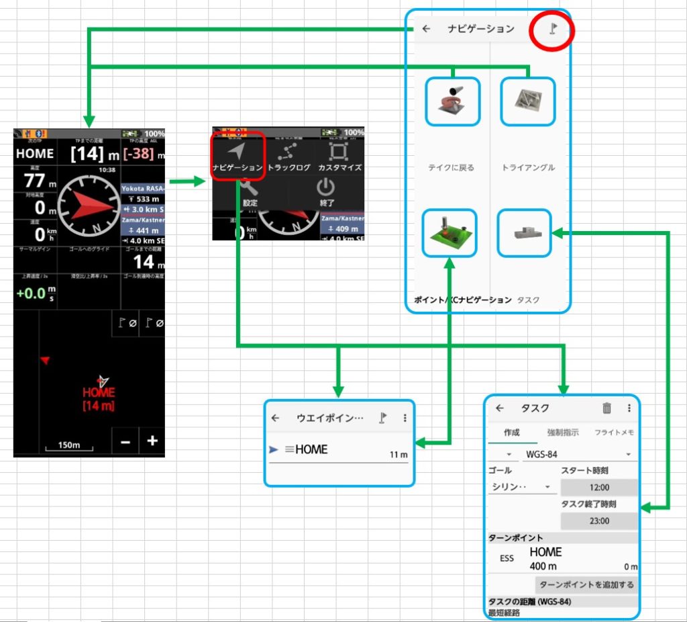This screenshot has width=687, height=622.
Task: Delete task with the trash icon
Action: pyautogui.click(x=606, y=408)
